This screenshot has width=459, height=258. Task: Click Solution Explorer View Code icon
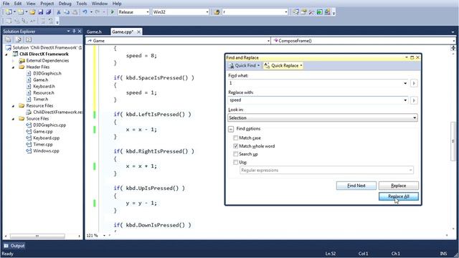29,39
